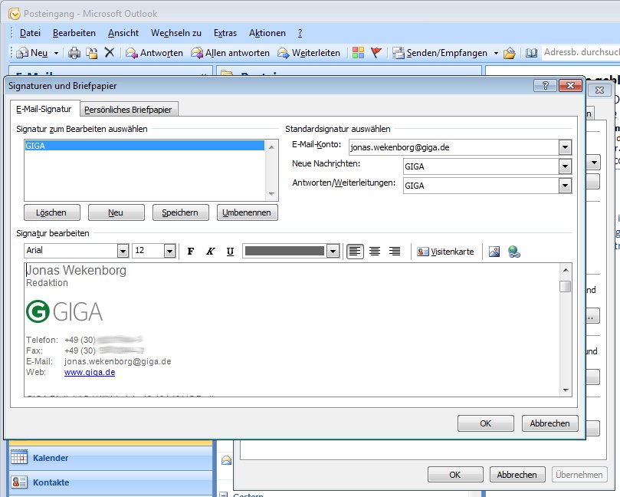Click the Redaktion line in signature
620x497 pixels.
pos(47,283)
